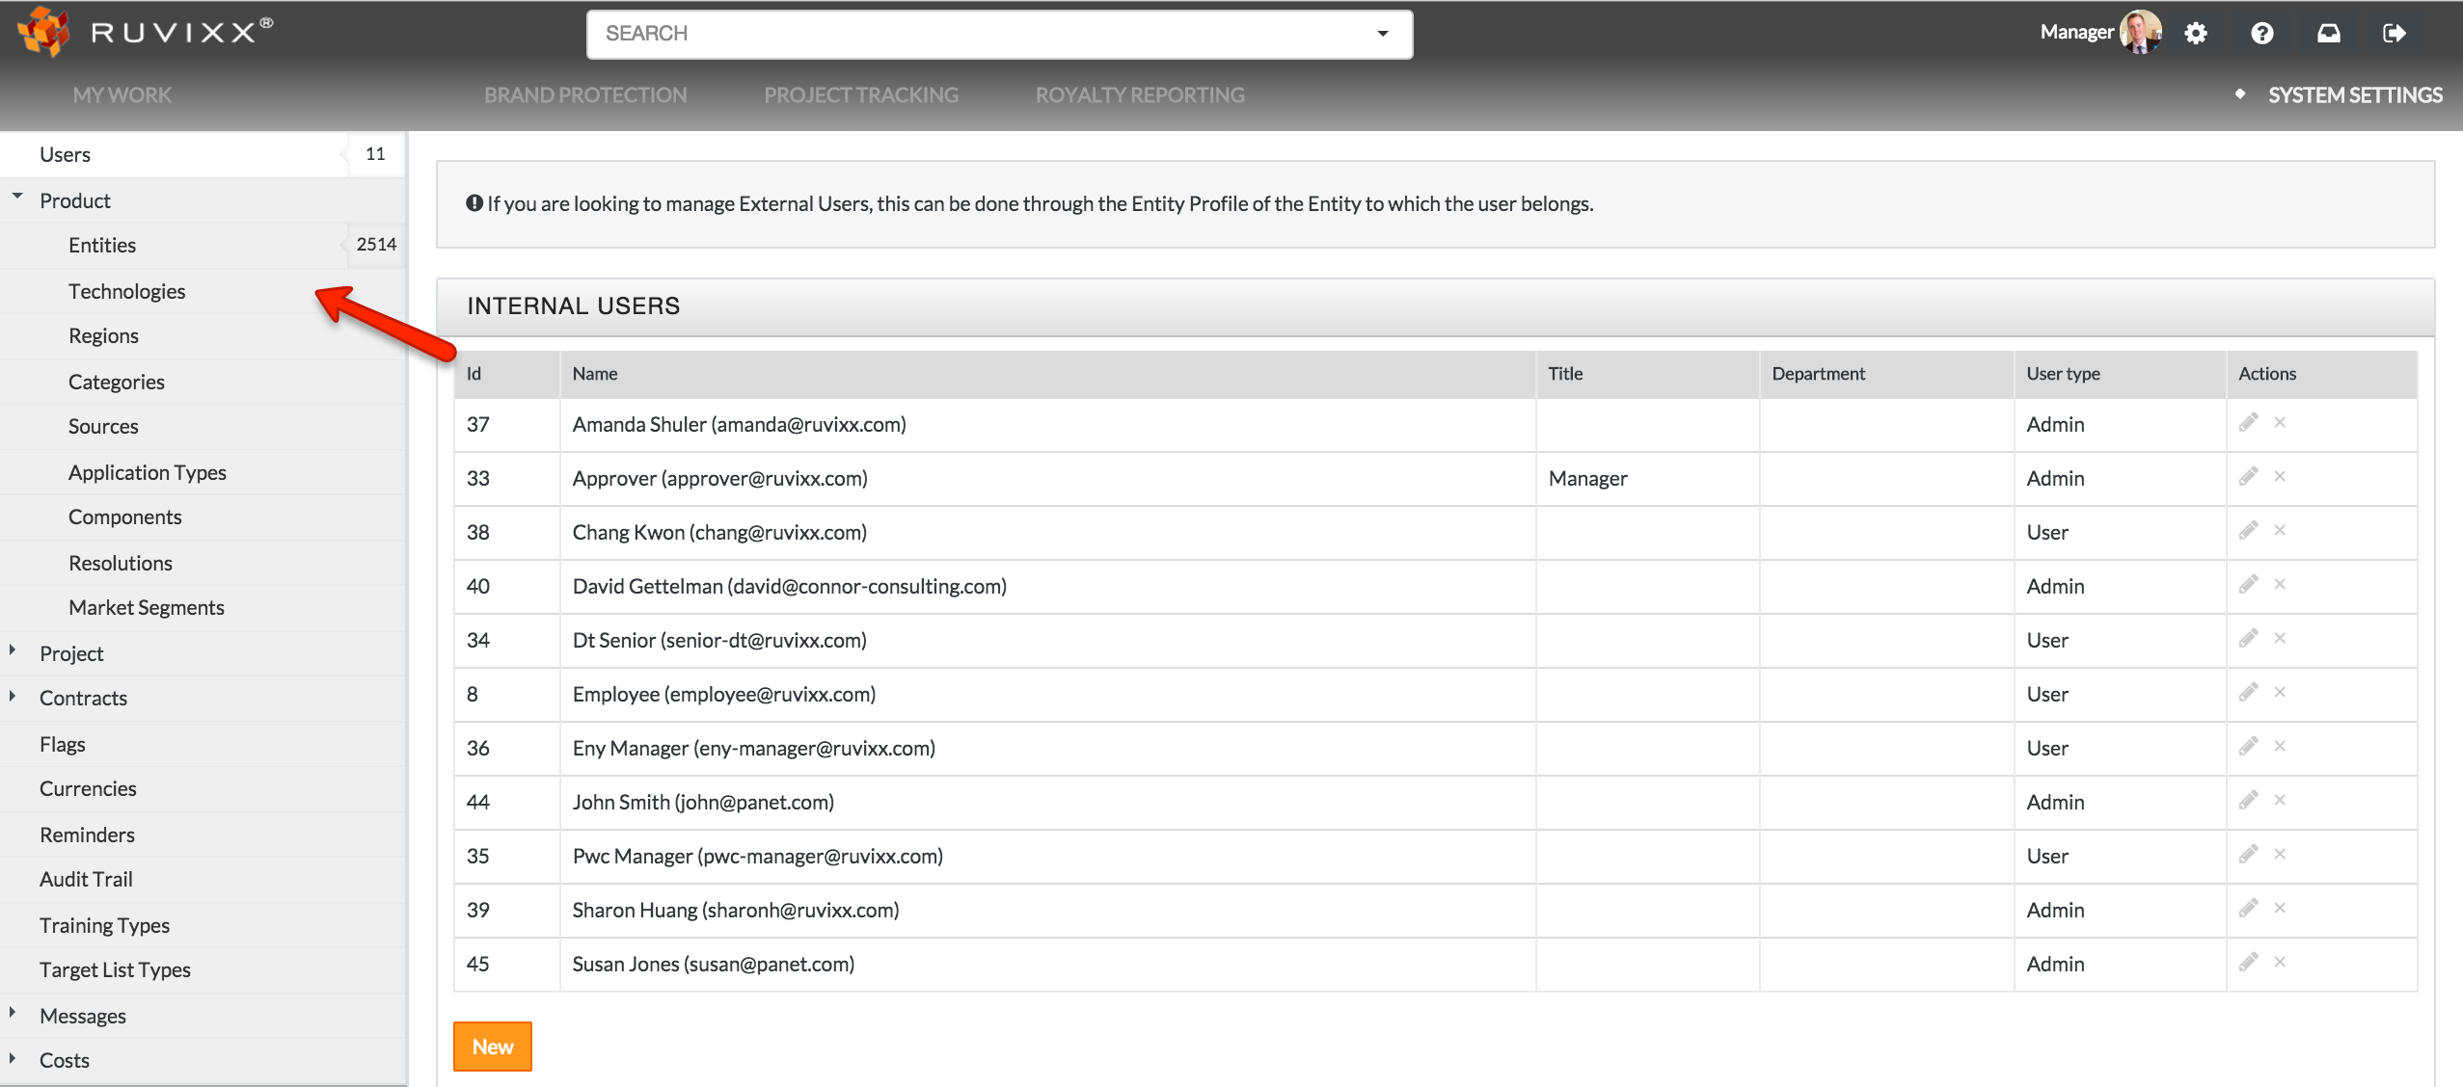
Task: Delete Chang Kwon using X icon
Action: (x=2280, y=531)
